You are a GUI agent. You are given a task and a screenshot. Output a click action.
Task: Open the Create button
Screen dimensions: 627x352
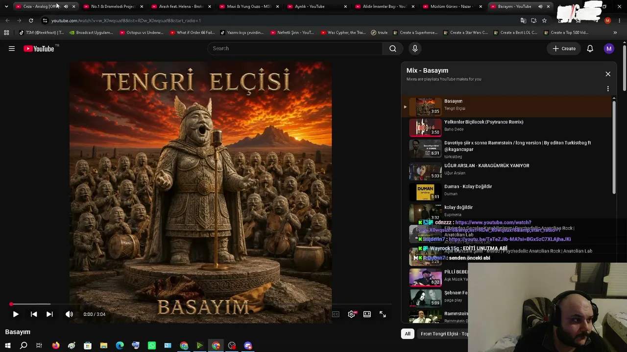[x=564, y=48]
